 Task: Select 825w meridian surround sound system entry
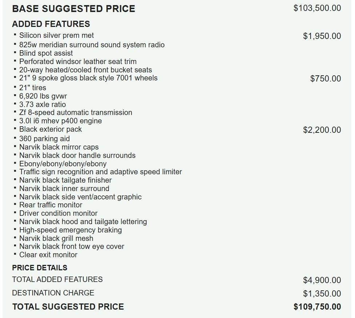92,45
